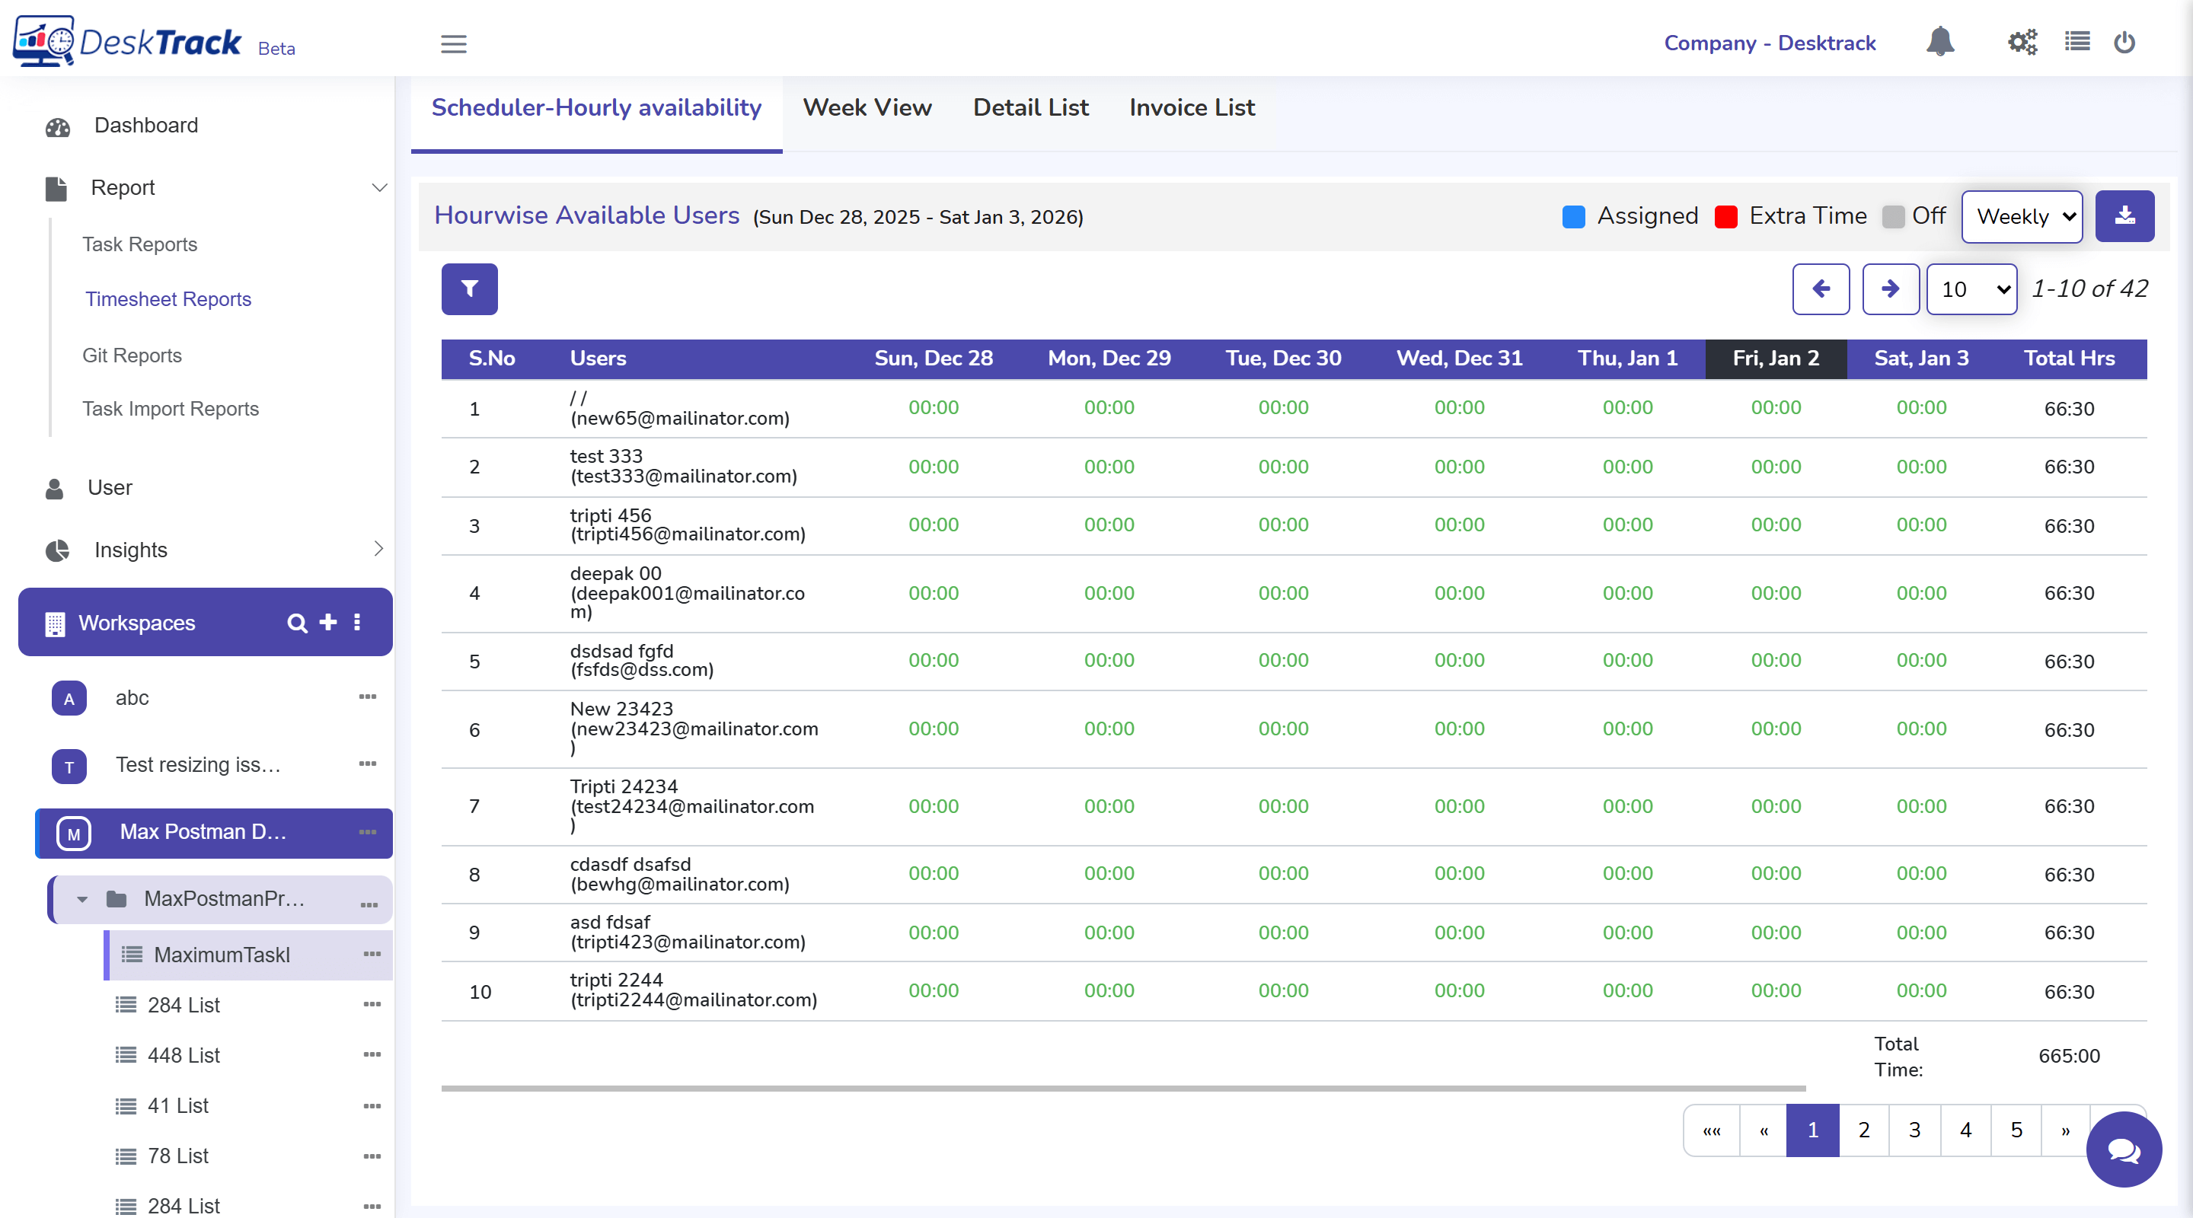This screenshot has width=2193, height=1218.
Task: Search workspaces with magnifier icon
Action: [x=296, y=623]
